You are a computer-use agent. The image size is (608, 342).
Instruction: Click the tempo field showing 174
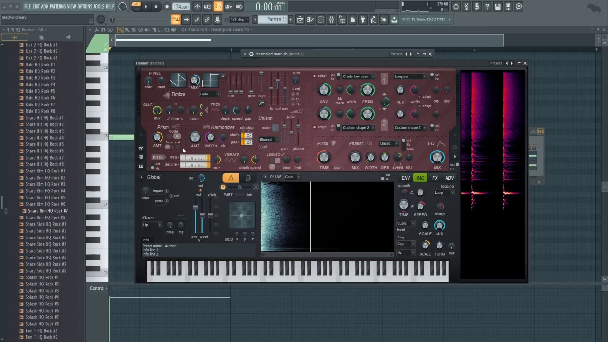tap(180, 7)
